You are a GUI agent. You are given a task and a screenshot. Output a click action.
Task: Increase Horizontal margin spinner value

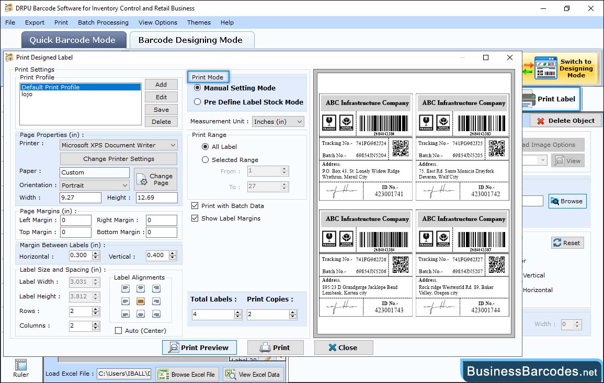point(96,253)
